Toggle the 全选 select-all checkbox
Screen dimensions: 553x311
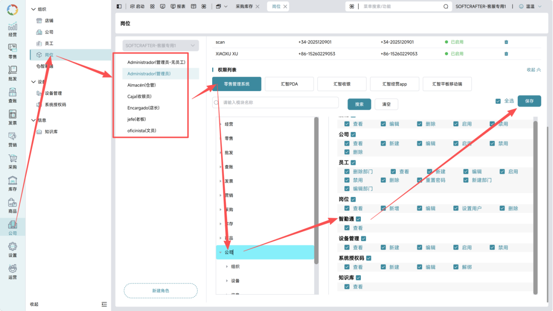click(498, 101)
